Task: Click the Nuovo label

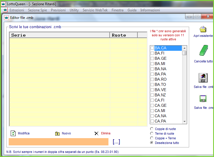Action: point(66,133)
